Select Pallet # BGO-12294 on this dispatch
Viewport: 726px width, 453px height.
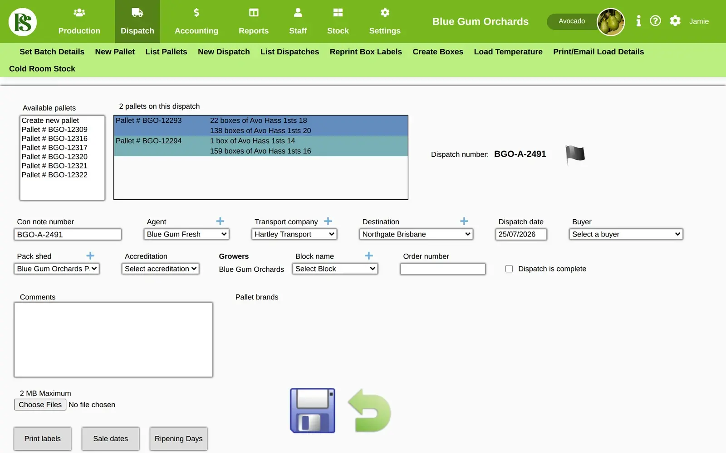point(261,146)
